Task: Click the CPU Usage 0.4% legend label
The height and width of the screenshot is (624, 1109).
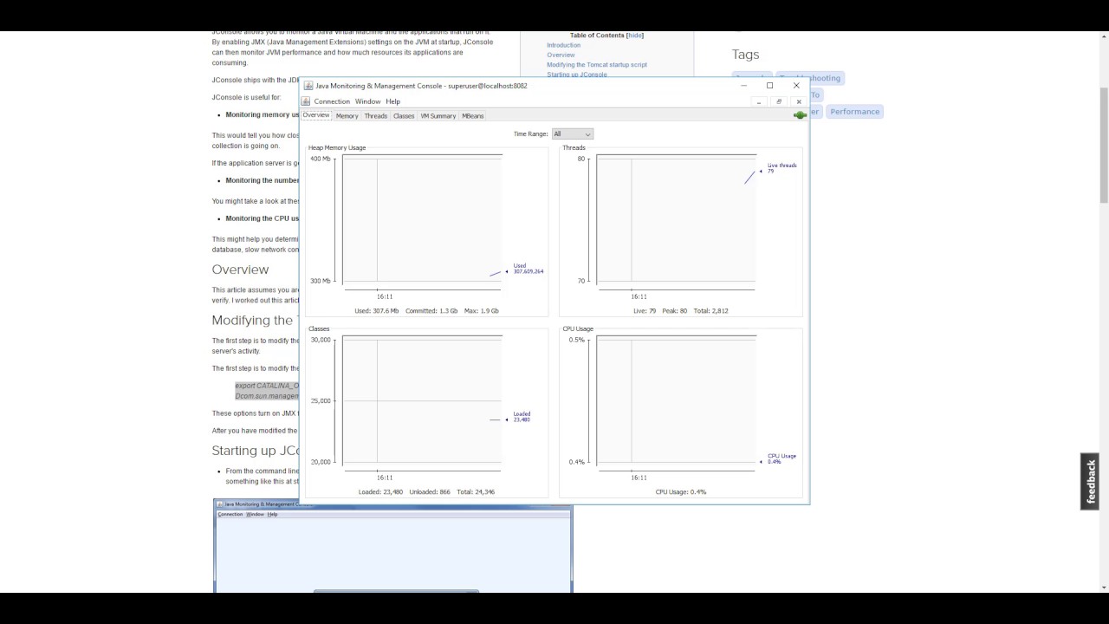Action: point(781,458)
